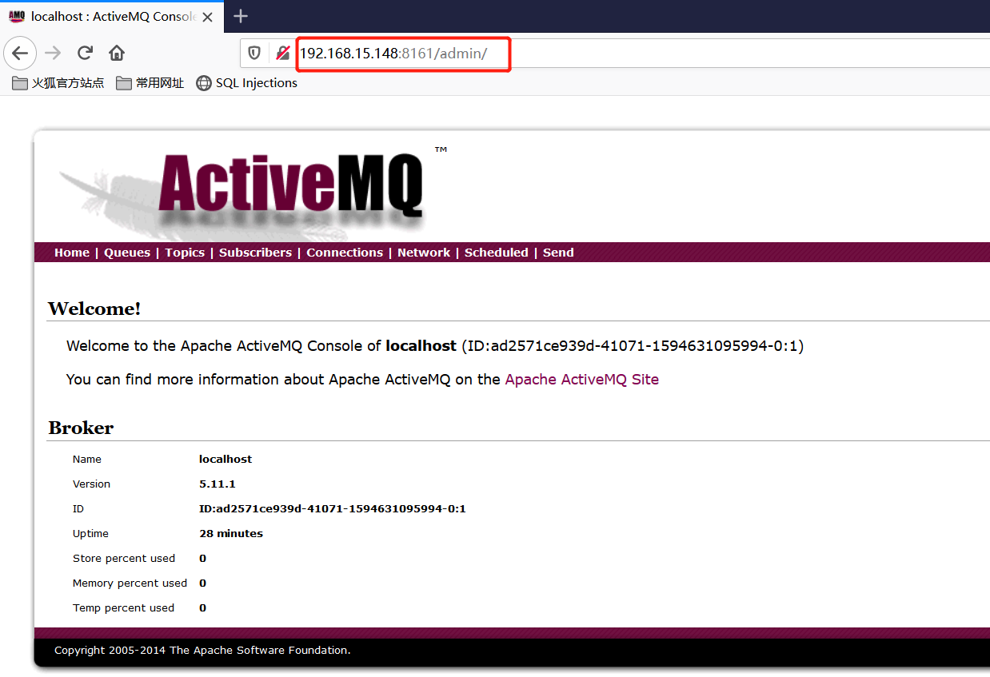Go to the browser Home icon
This screenshot has width=990, height=677.
tap(117, 54)
